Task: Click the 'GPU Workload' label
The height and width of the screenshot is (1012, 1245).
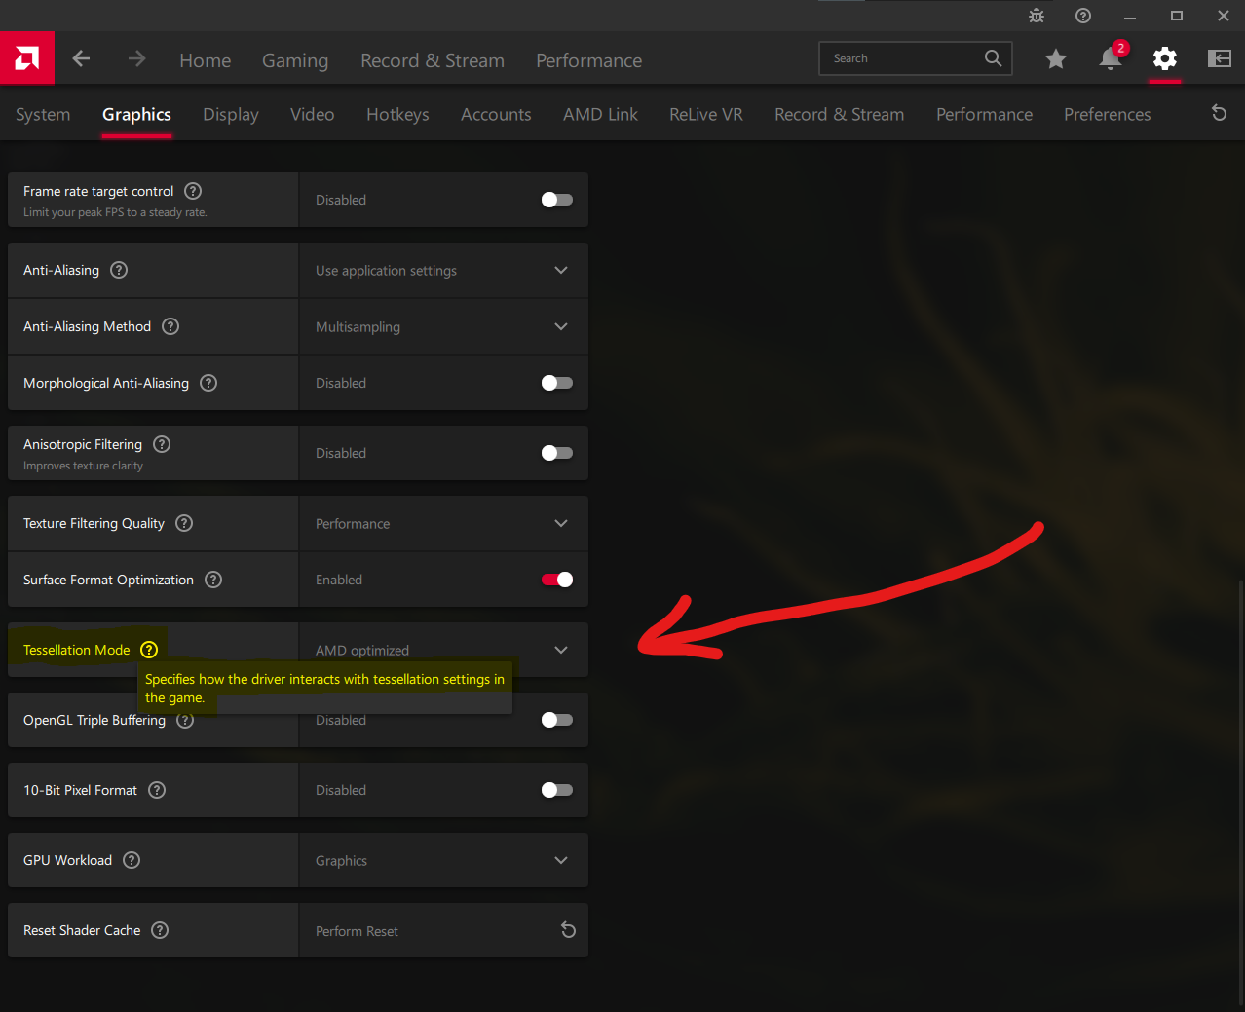Action: 68,860
